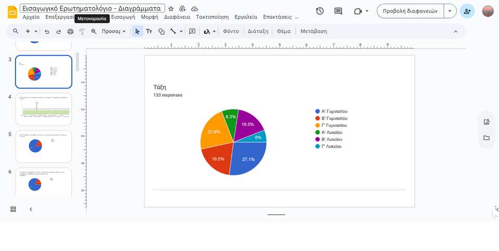
Task: Move presentation to Drive folder icon
Action: coord(182,9)
